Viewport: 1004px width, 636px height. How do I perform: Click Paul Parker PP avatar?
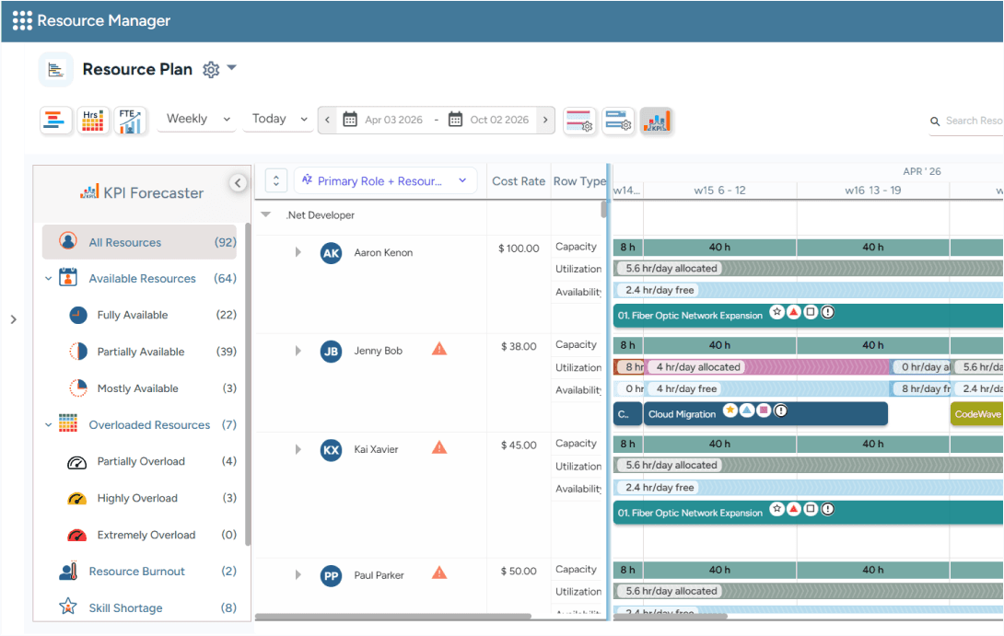pos(331,576)
